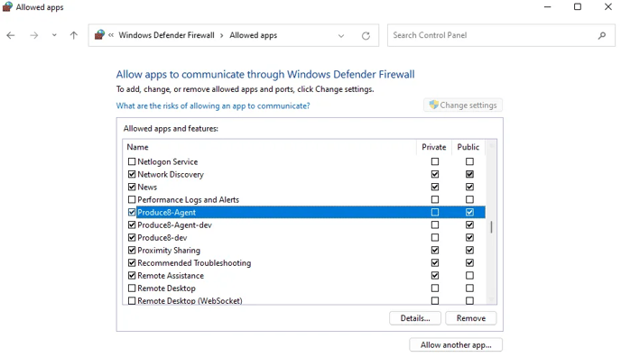Click Allow another app button
Screen dimensions: 621x357
coord(456,345)
